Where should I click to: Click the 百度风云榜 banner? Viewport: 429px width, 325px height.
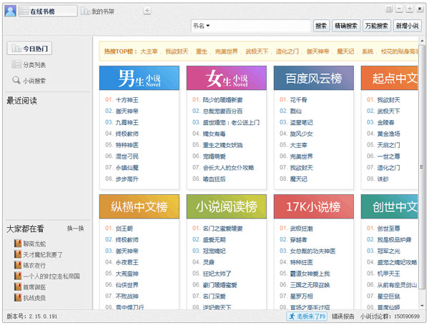(314, 78)
